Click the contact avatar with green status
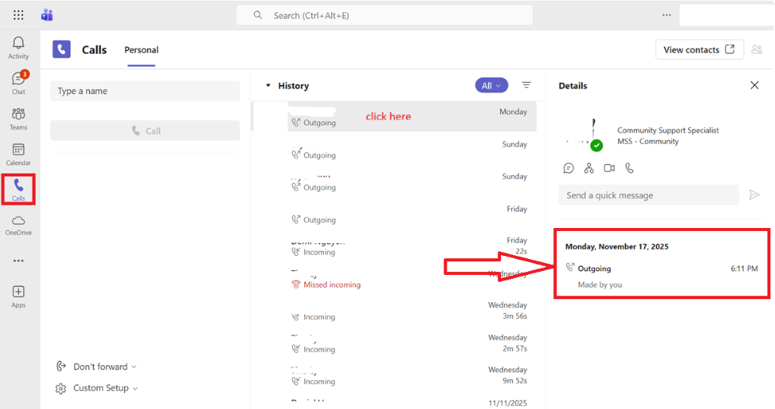775x409 pixels. (x=584, y=135)
